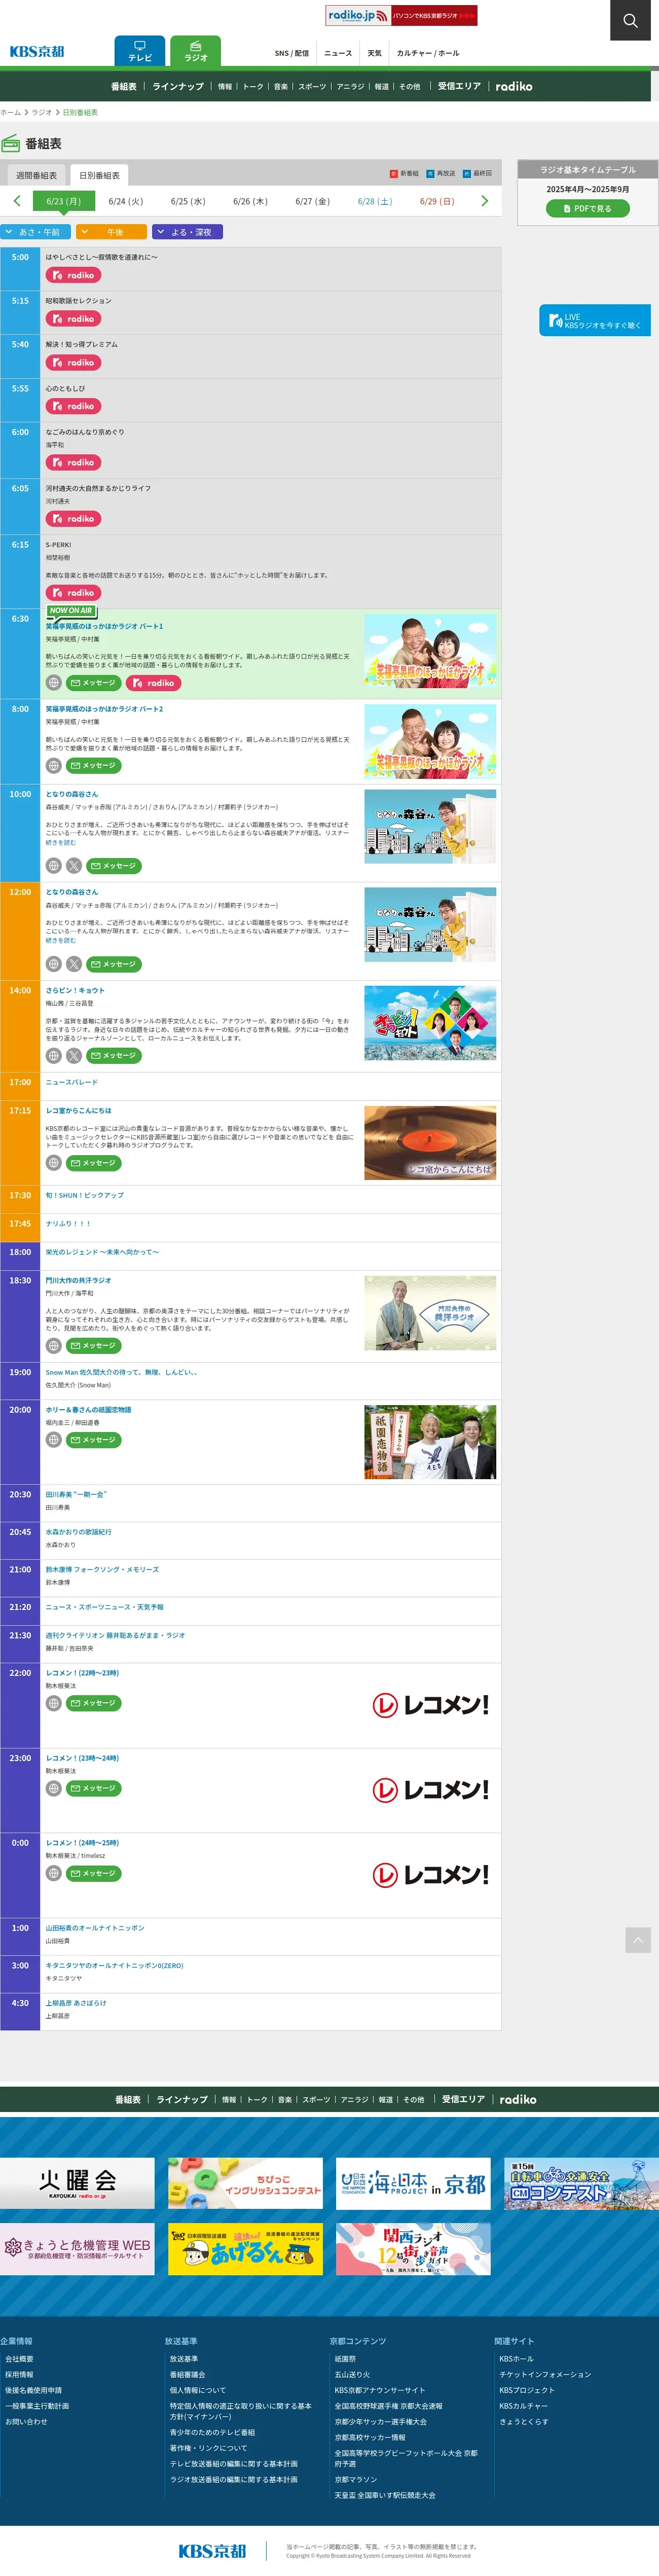
Task: Open 祇園祭 footer link
Action: pyautogui.click(x=345, y=2358)
